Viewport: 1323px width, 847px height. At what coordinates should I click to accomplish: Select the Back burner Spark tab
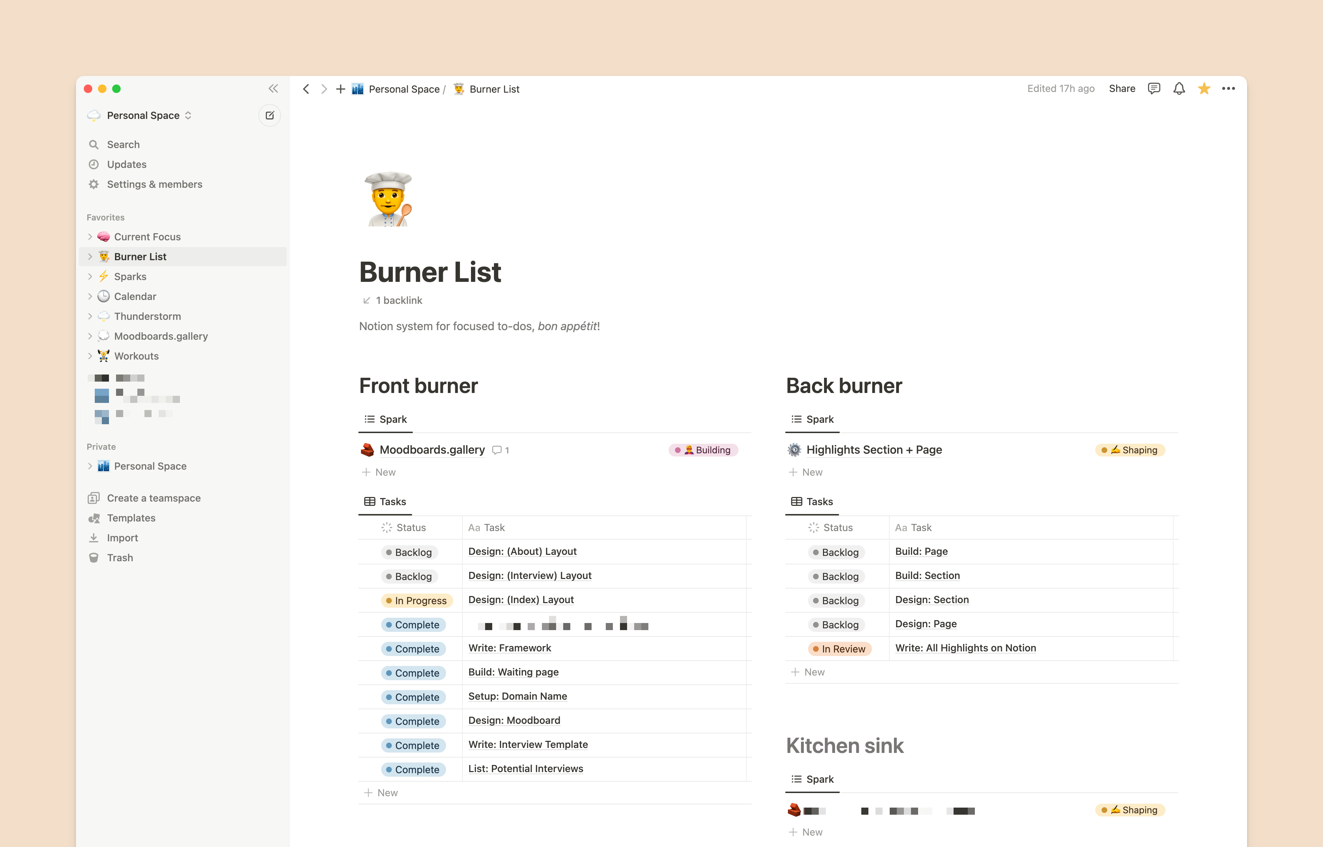[x=812, y=419]
